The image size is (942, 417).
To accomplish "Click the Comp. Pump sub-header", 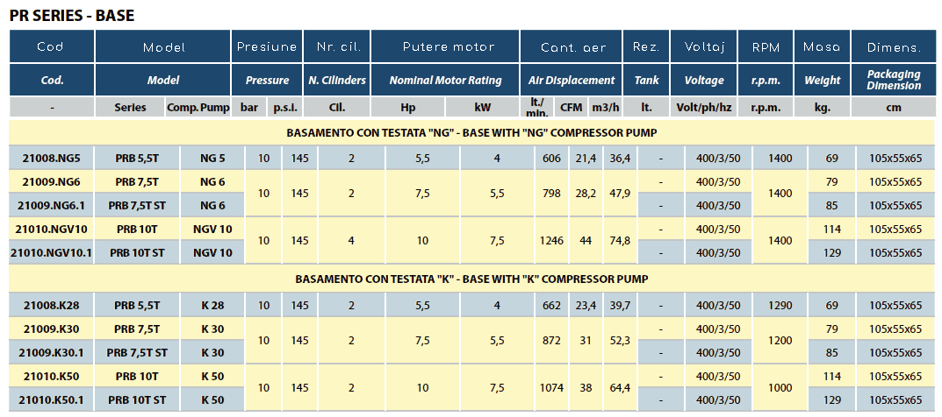I will point(199,108).
